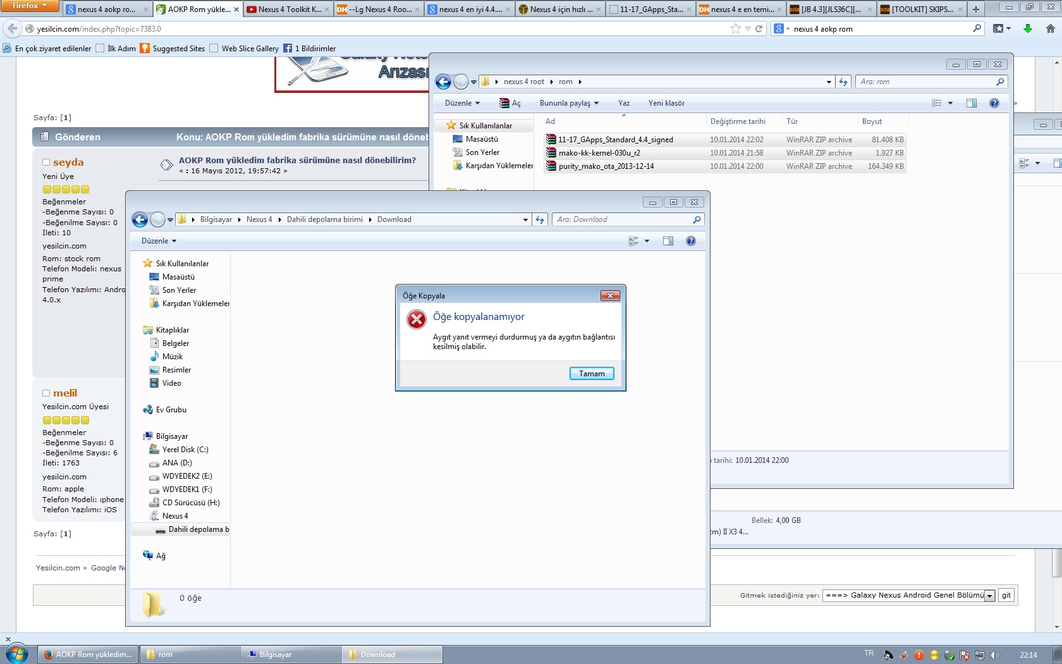Sort by Boyut column
This screenshot has height=664, width=1062.
point(872,121)
